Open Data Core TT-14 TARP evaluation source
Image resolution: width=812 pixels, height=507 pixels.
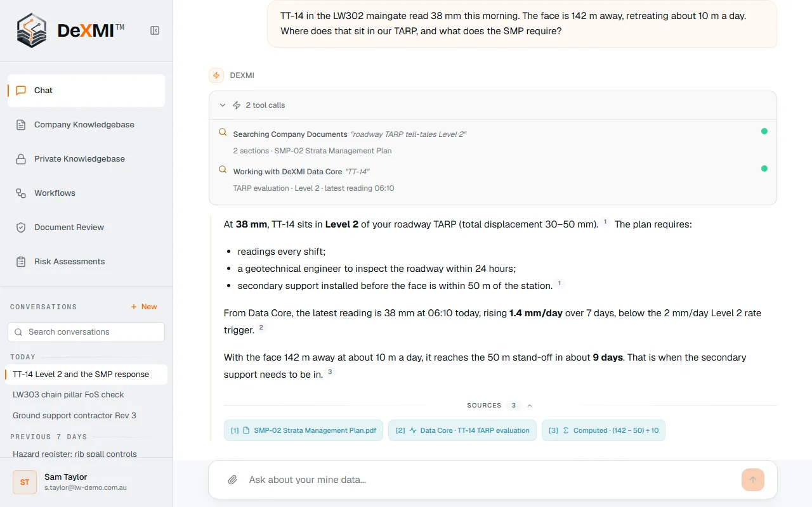(x=462, y=430)
